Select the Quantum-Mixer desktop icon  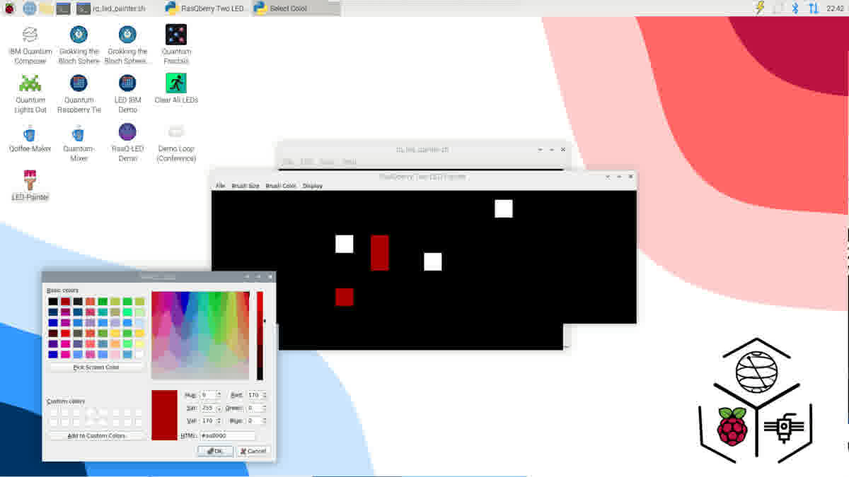79,143
